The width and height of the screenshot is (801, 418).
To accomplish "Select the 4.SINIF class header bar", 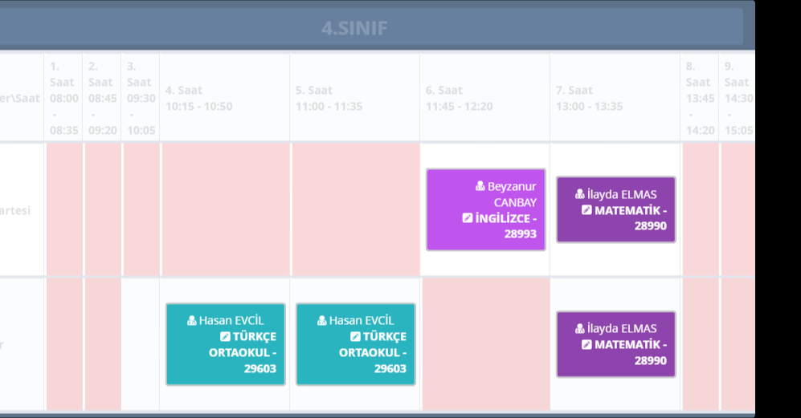I will 354,28.
